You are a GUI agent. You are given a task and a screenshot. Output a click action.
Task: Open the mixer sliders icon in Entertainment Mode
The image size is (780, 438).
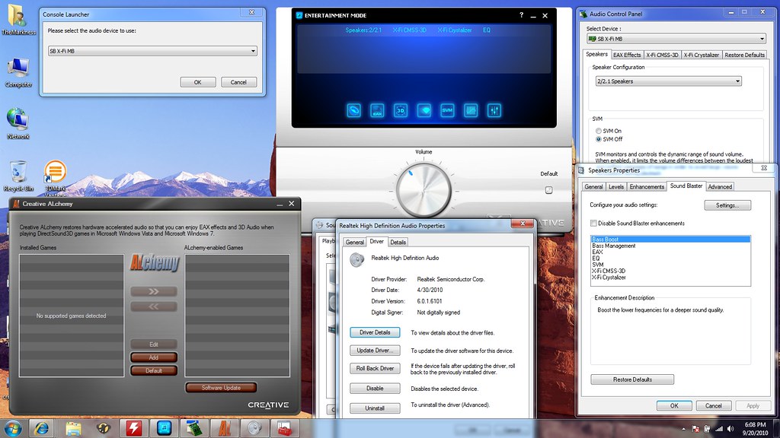pos(494,110)
